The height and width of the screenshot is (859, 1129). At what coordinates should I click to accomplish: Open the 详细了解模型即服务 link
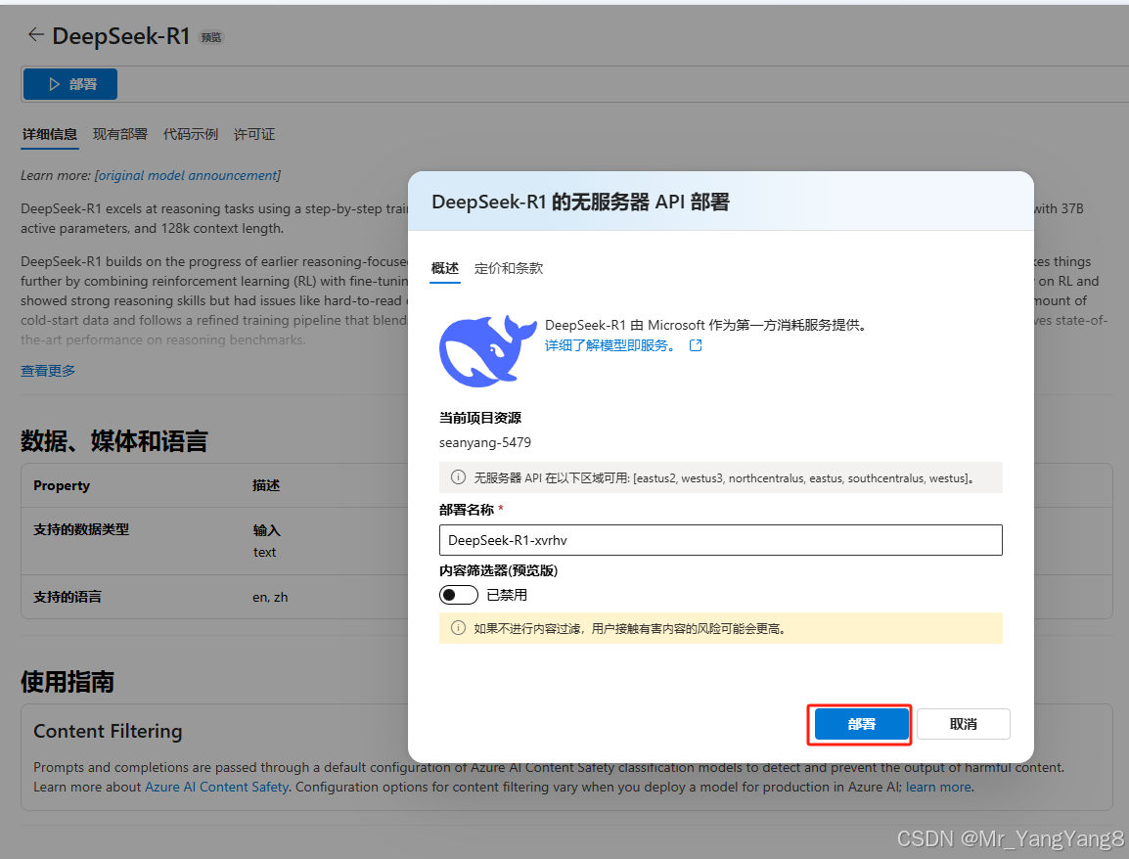coord(610,345)
